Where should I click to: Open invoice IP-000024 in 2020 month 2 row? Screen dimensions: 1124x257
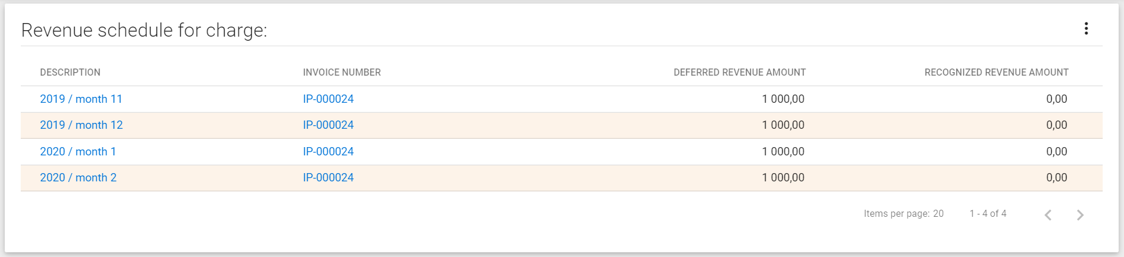pyautogui.click(x=328, y=178)
